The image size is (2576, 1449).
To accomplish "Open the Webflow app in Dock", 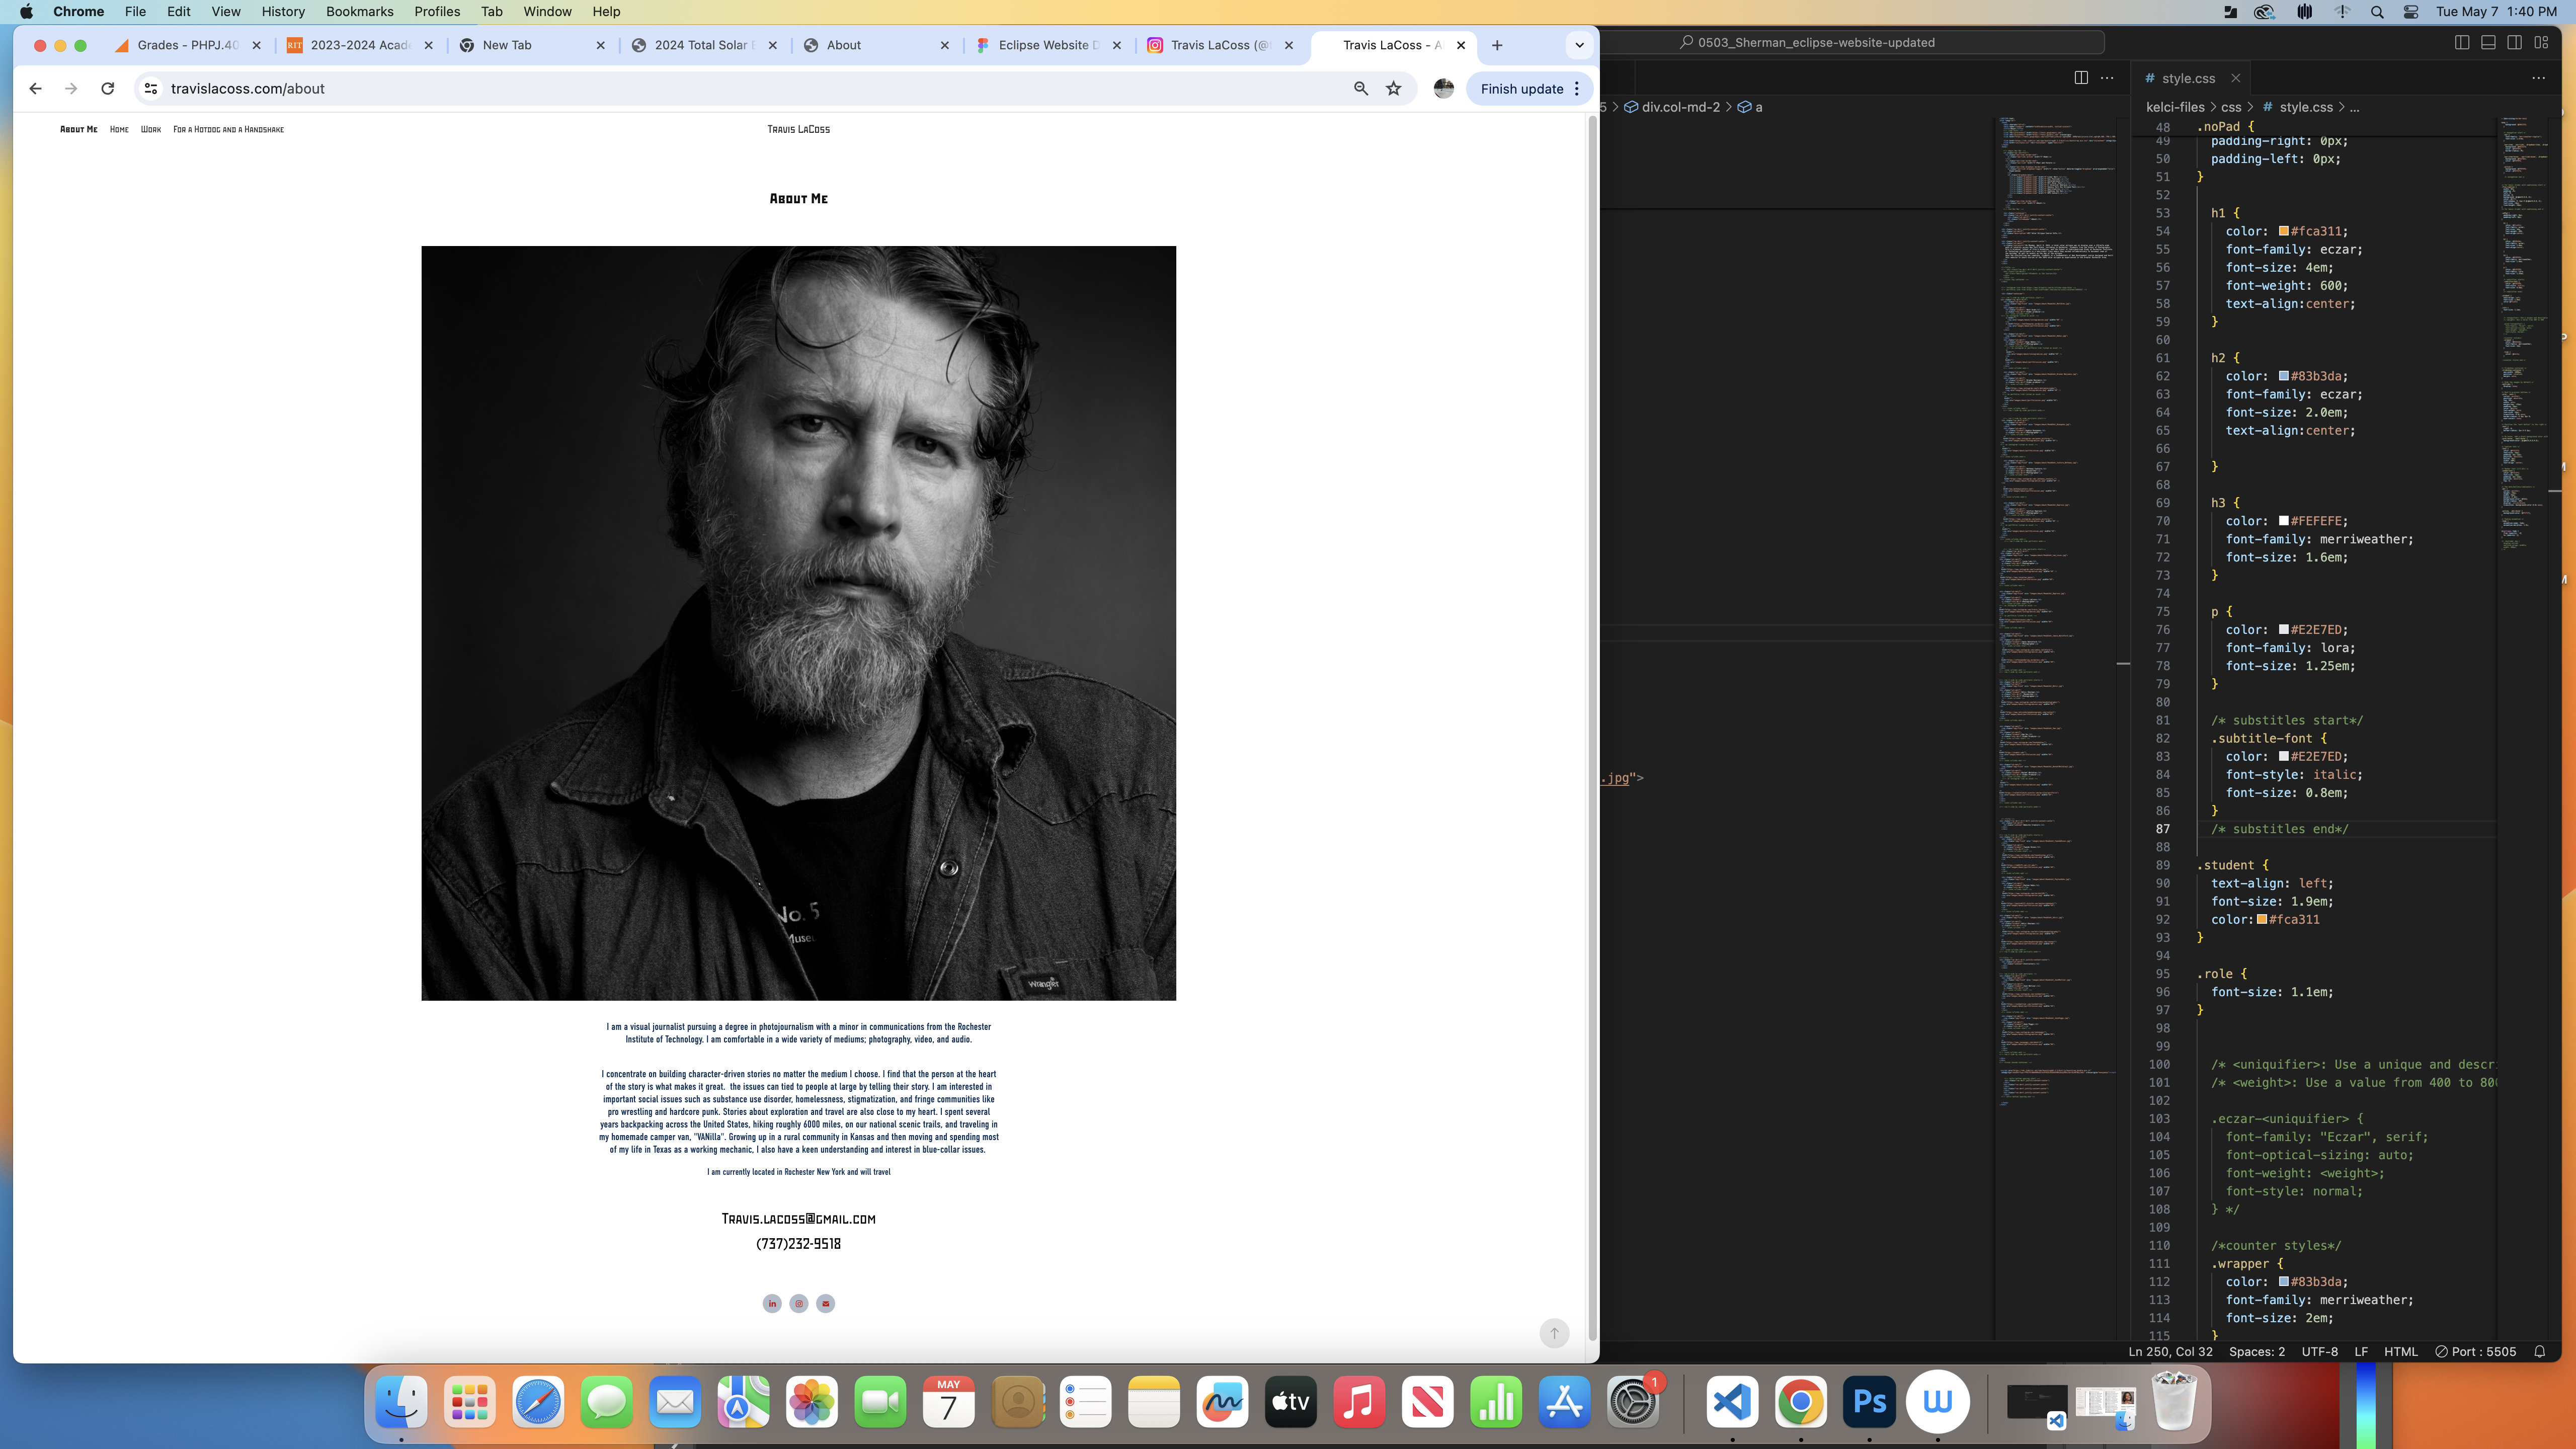I will (x=1938, y=1402).
